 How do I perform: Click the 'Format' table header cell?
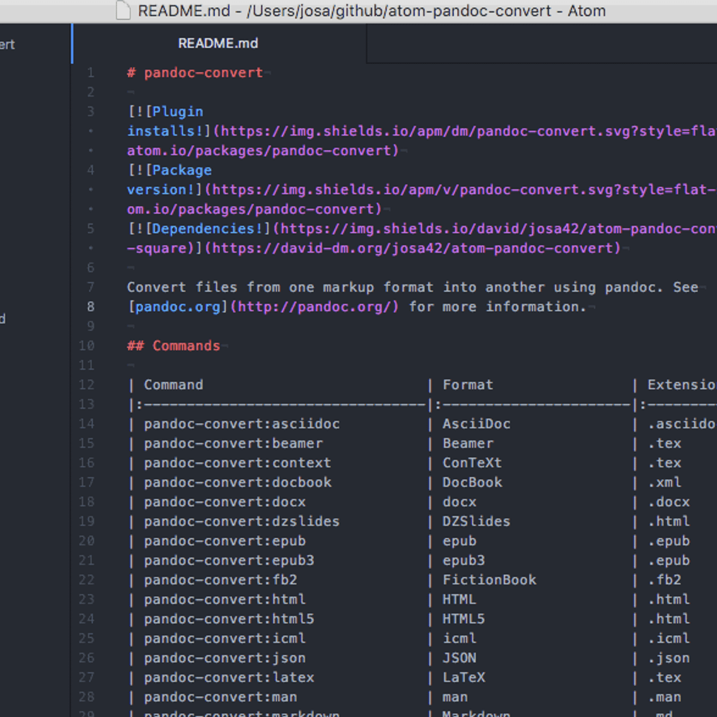pyautogui.click(x=468, y=385)
